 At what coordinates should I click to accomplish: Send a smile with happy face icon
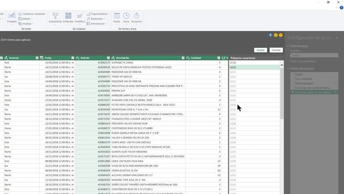click(276, 35)
